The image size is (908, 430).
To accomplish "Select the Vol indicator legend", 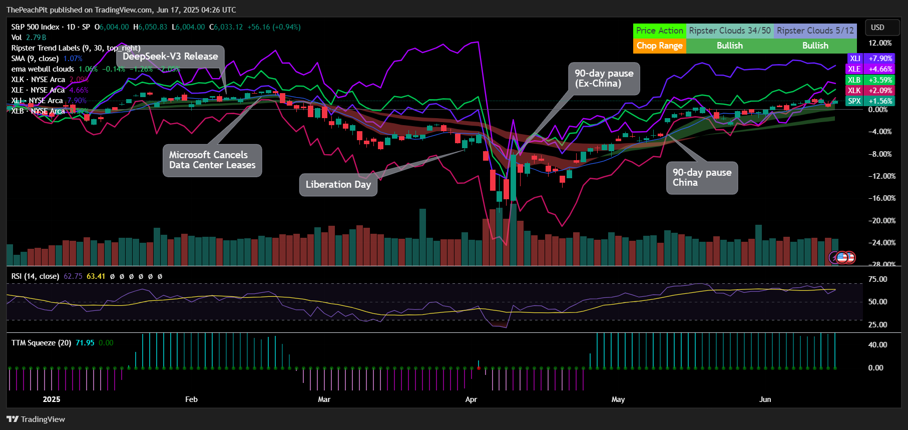I will 17,38.
